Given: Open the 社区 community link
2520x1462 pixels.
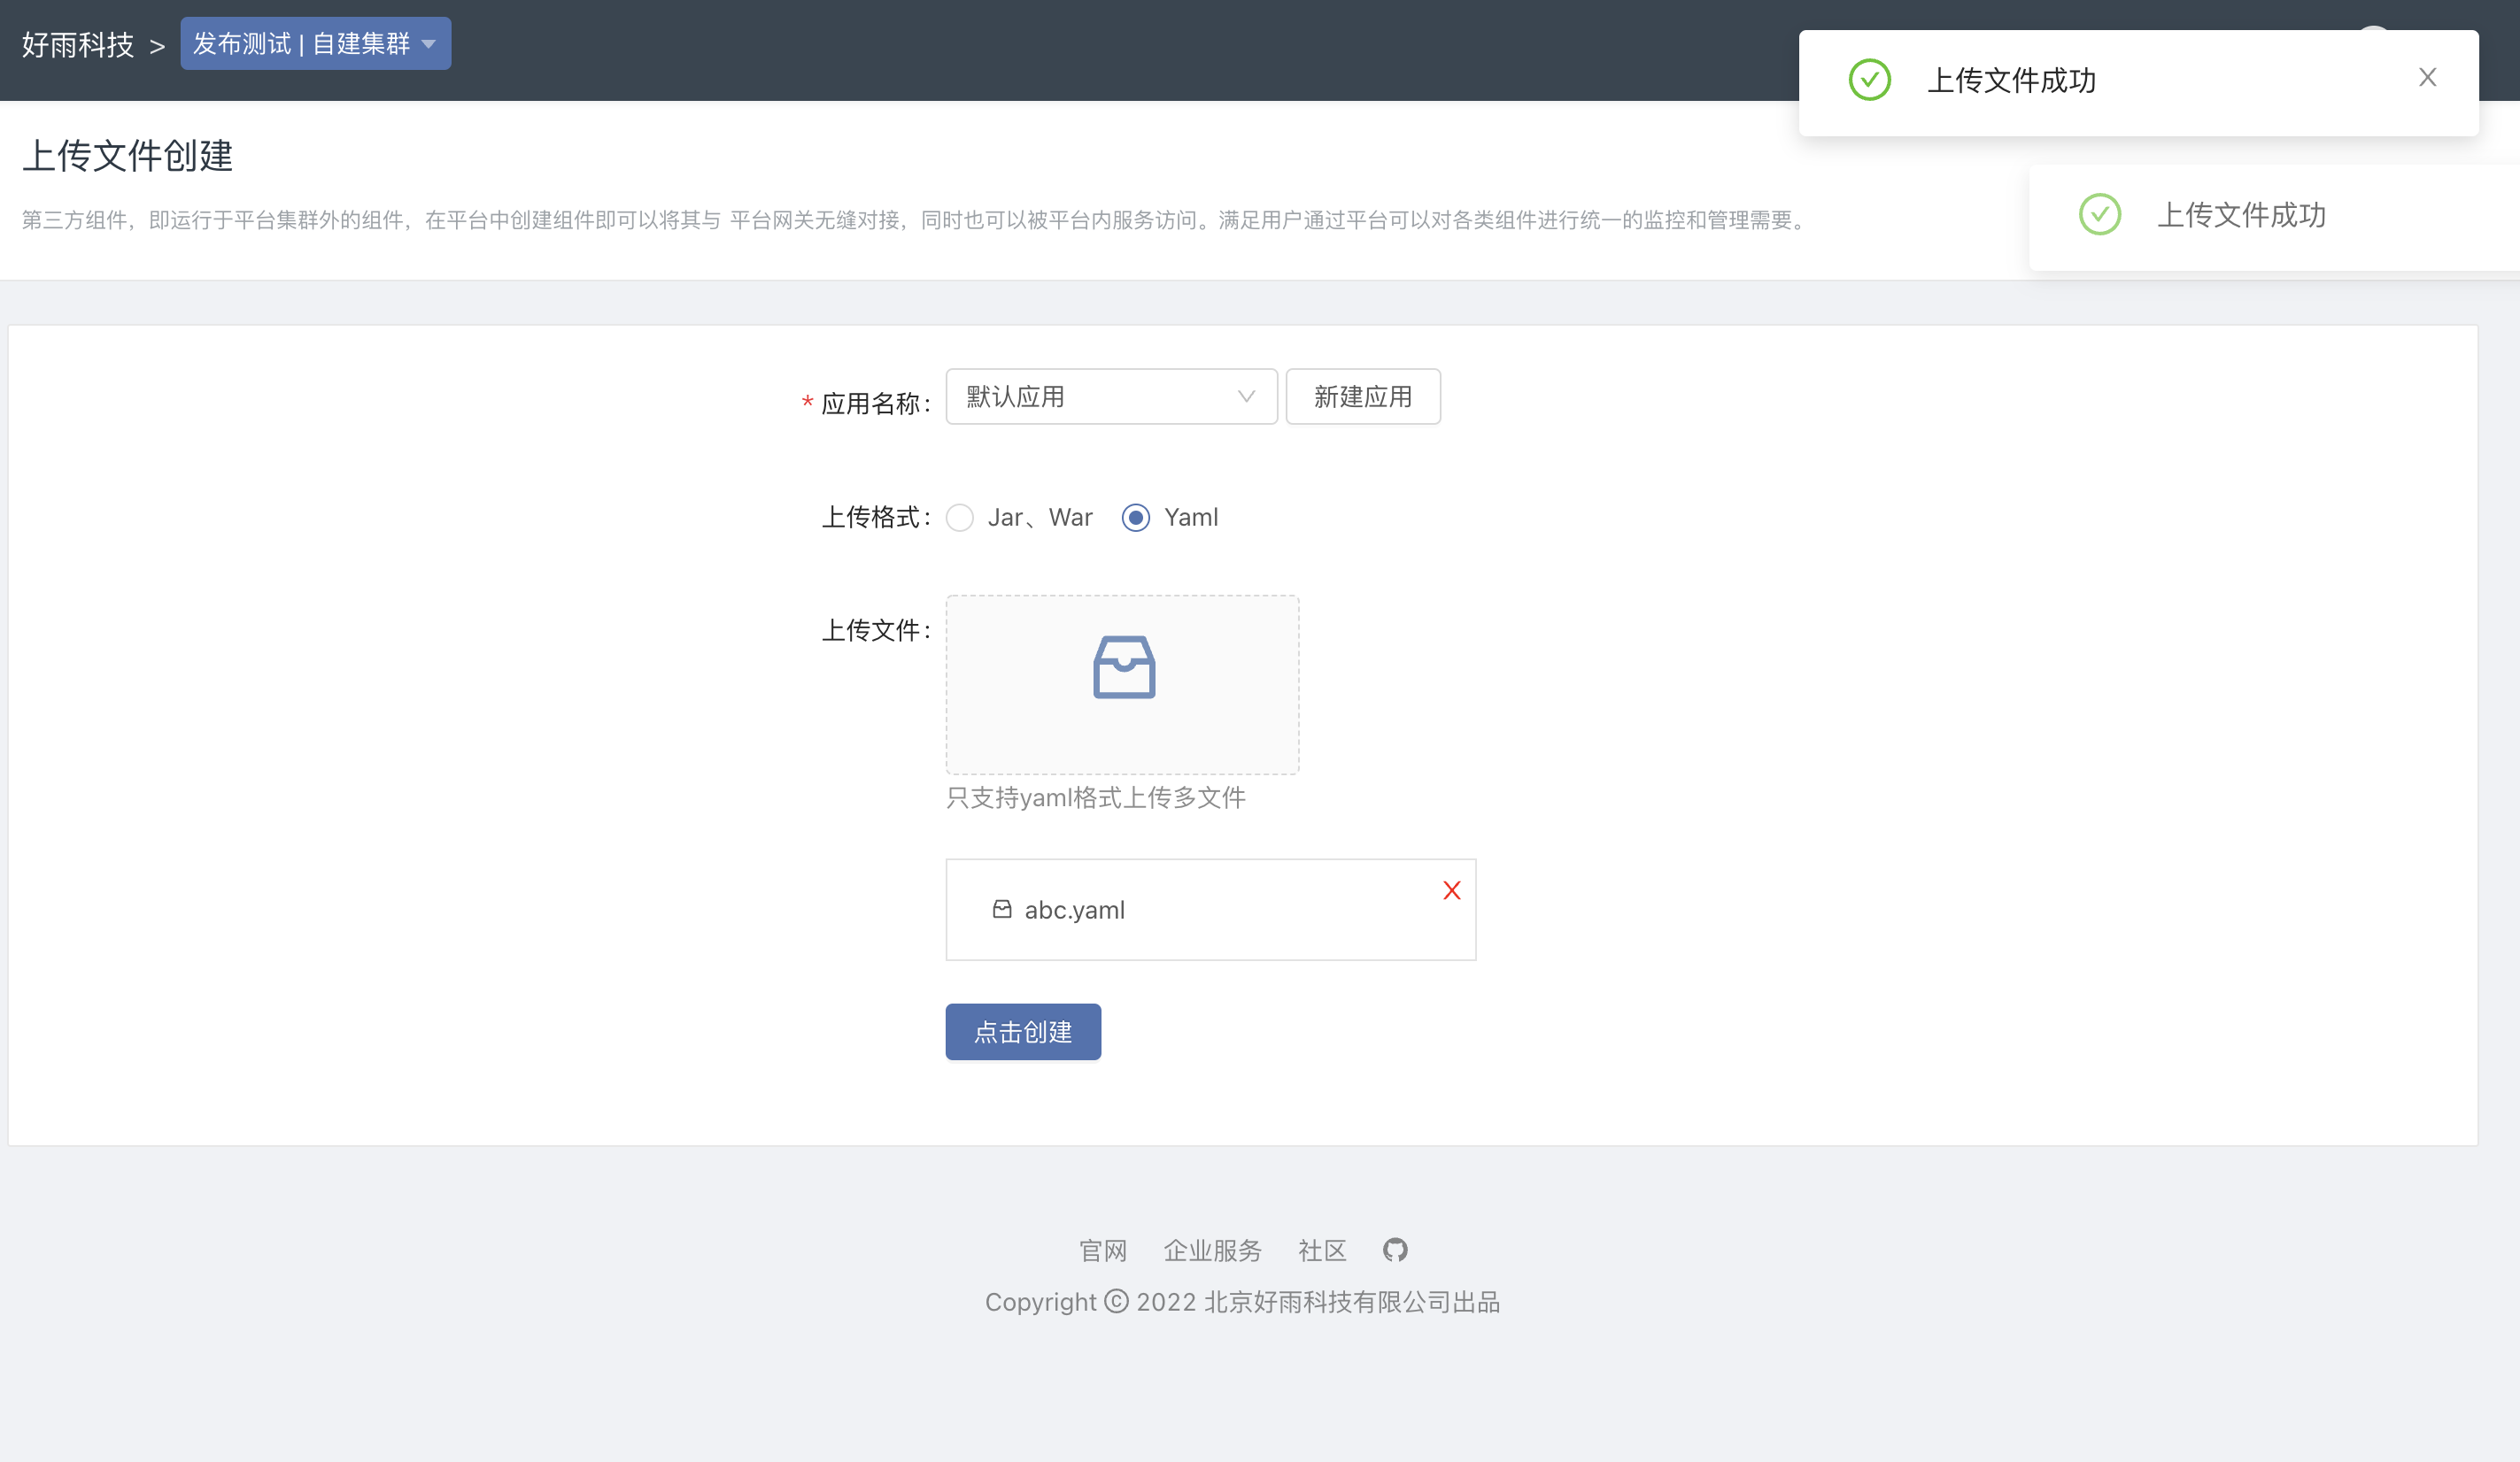Looking at the screenshot, I should (x=1322, y=1250).
